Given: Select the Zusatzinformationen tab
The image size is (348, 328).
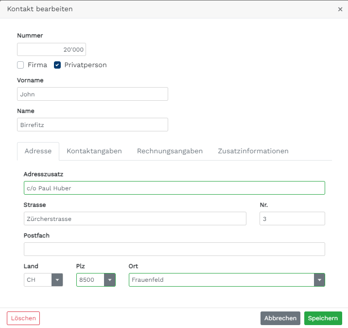Looking at the screenshot, I should (253, 151).
